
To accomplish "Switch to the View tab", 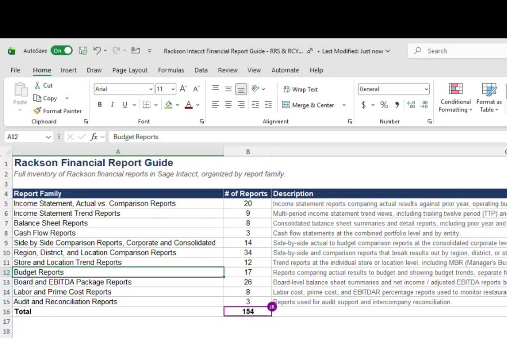I will pos(254,70).
